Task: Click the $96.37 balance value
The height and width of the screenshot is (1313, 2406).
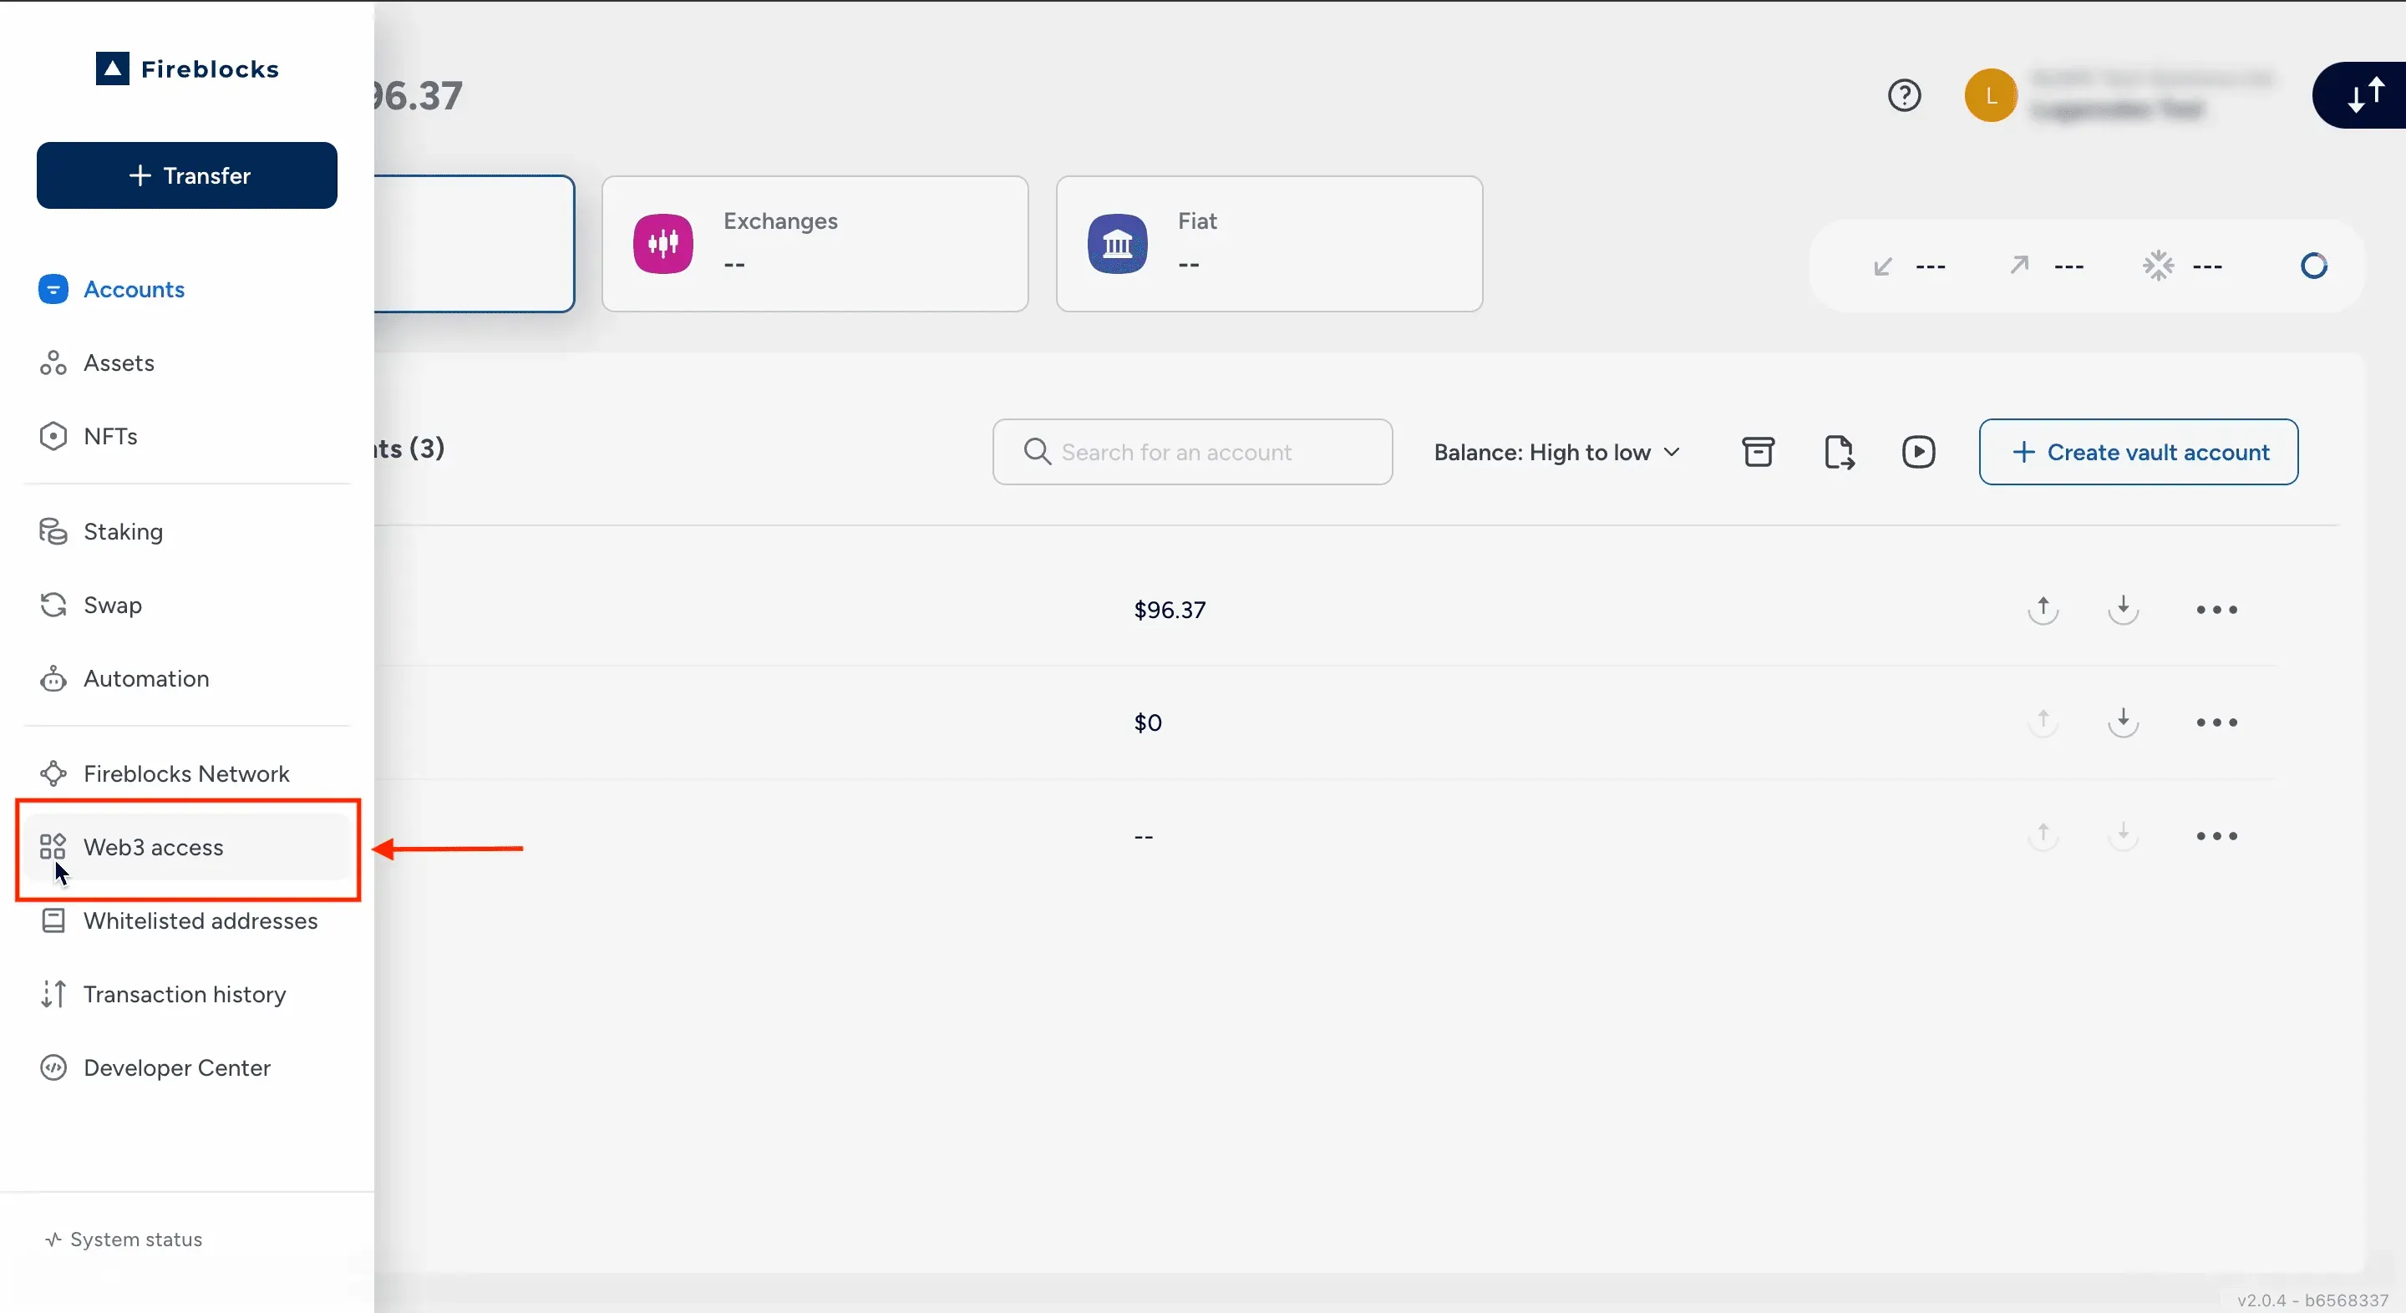Action: (x=1170, y=610)
